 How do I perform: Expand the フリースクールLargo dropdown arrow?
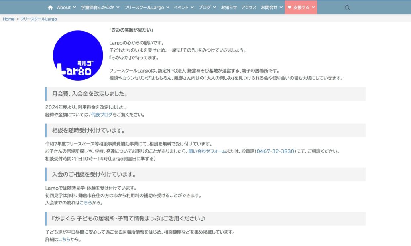coord(167,7)
